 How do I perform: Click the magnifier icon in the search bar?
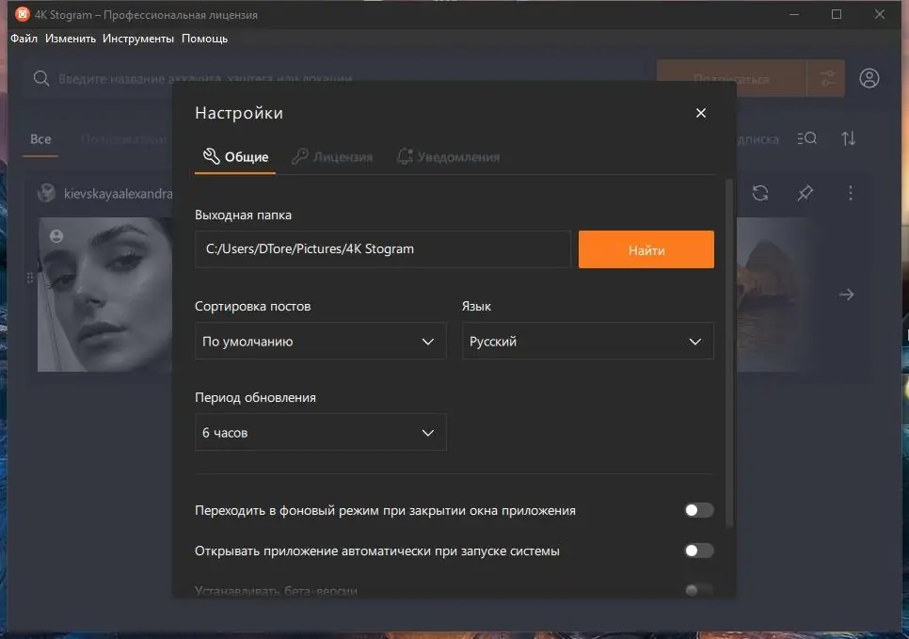[41, 78]
